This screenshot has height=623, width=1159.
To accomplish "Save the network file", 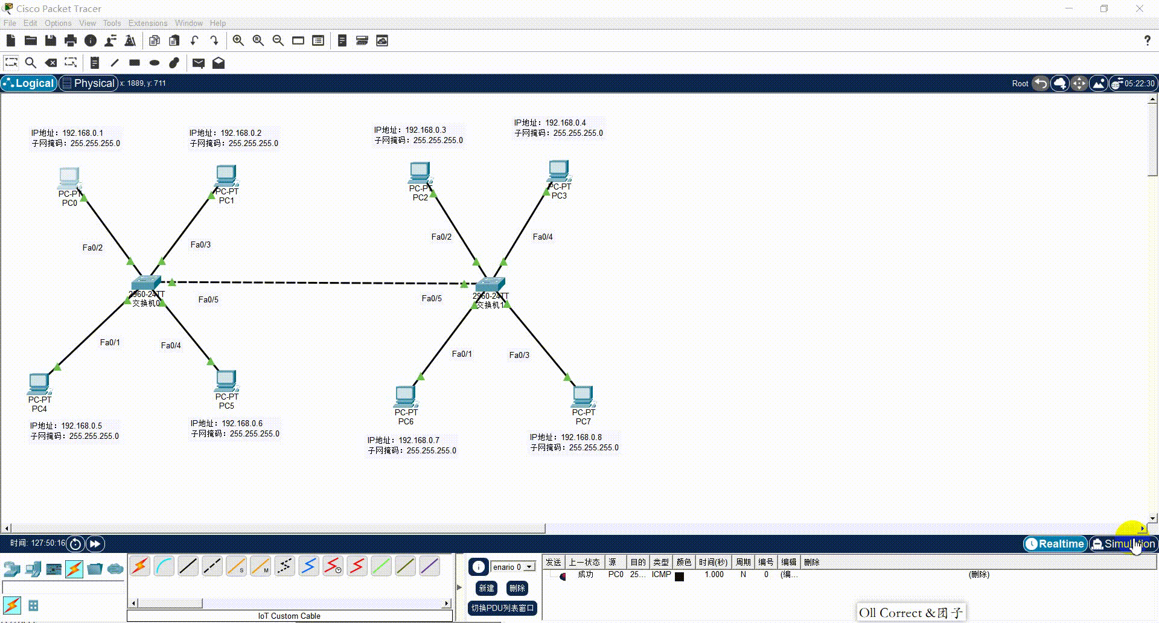I will click(x=51, y=40).
